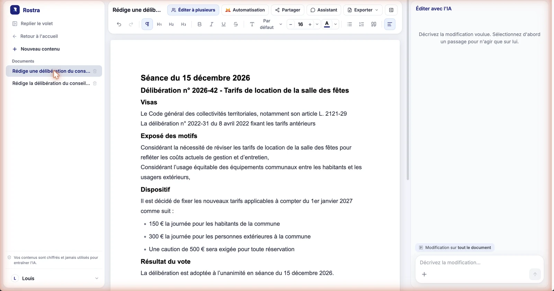The width and height of the screenshot is (554, 291).
Task: Open the Par défaut font dropdown
Action: (x=271, y=24)
